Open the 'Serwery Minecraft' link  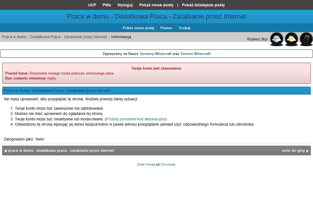pyautogui.click(x=155, y=54)
